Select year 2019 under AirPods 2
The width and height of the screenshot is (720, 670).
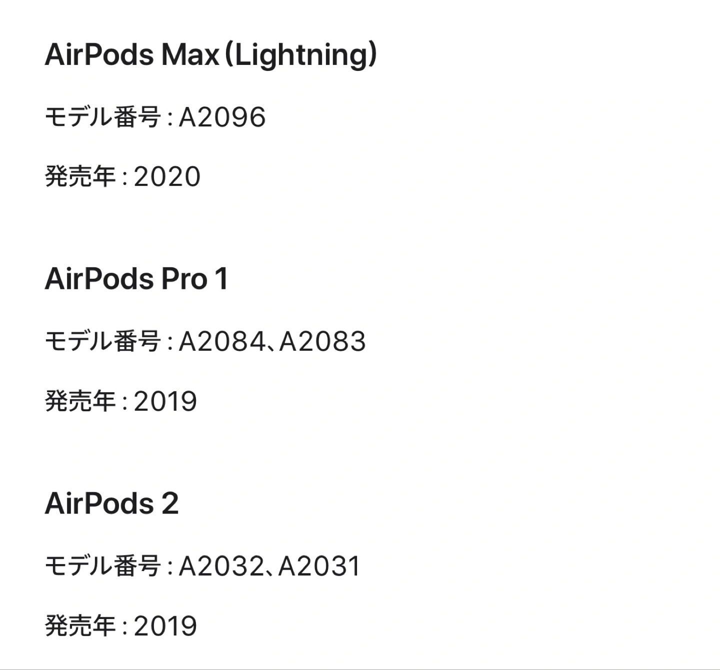tap(165, 626)
